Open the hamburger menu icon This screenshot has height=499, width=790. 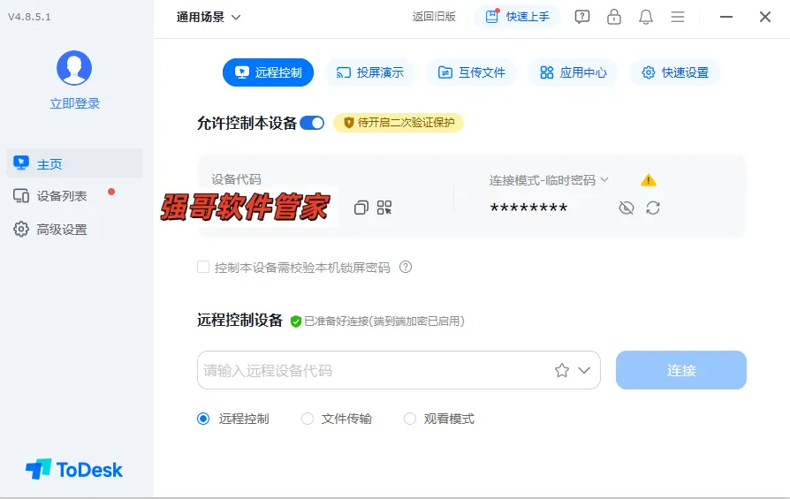point(678,17)
